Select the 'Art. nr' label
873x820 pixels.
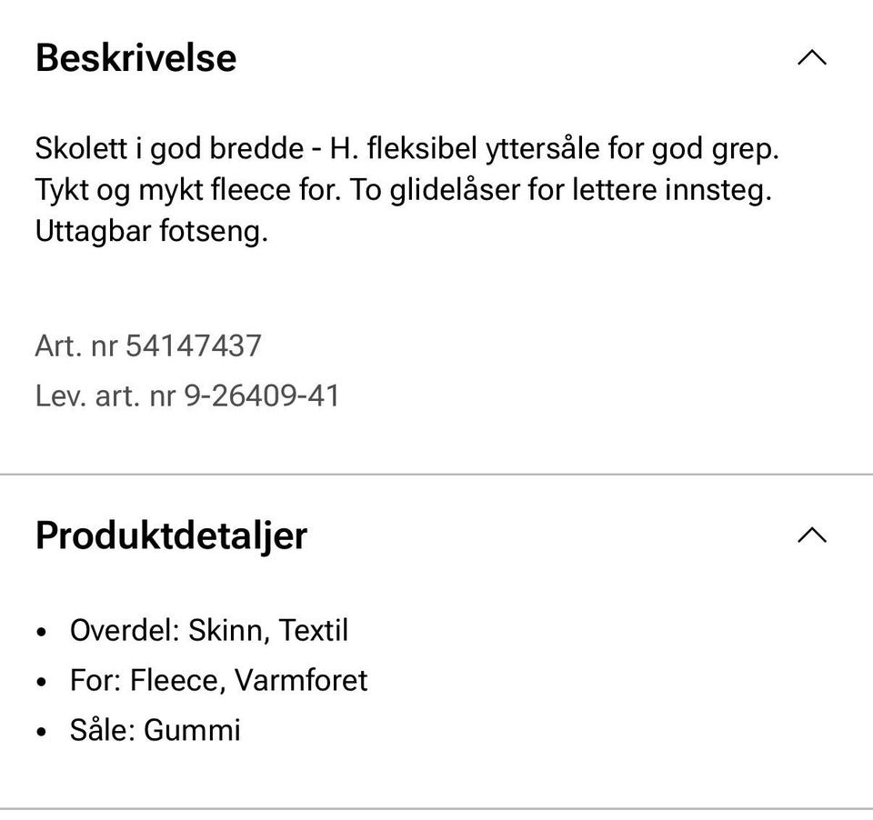76,345
